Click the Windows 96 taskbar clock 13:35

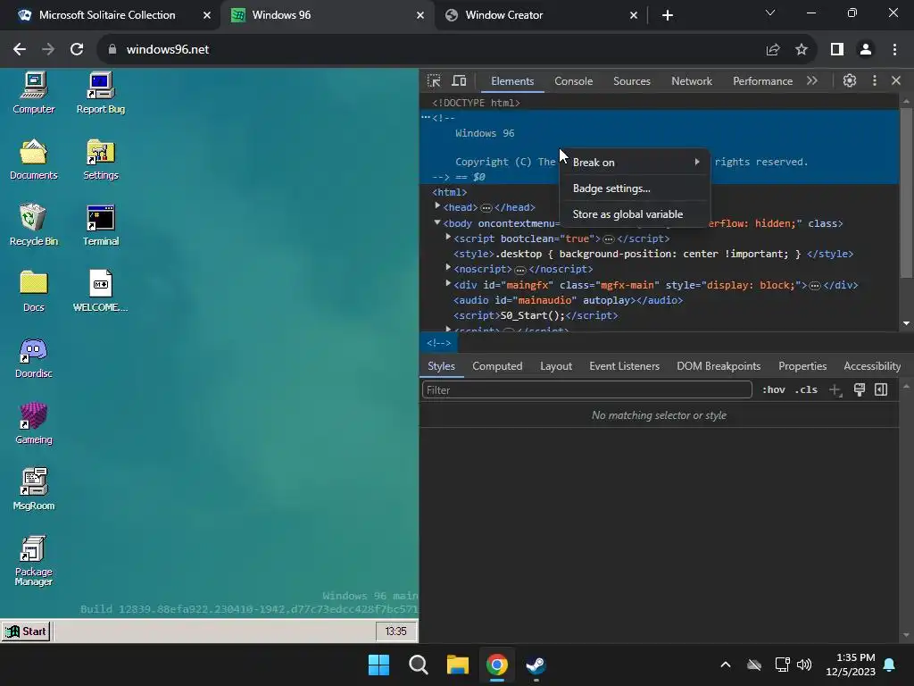[395, 632]
